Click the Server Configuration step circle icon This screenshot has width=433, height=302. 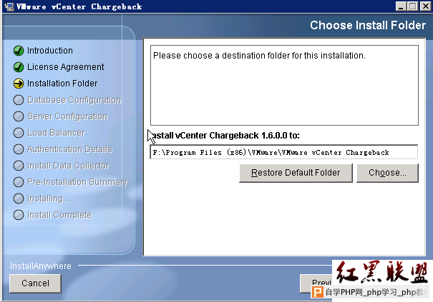pyautogui.click(x=19, y=116)
